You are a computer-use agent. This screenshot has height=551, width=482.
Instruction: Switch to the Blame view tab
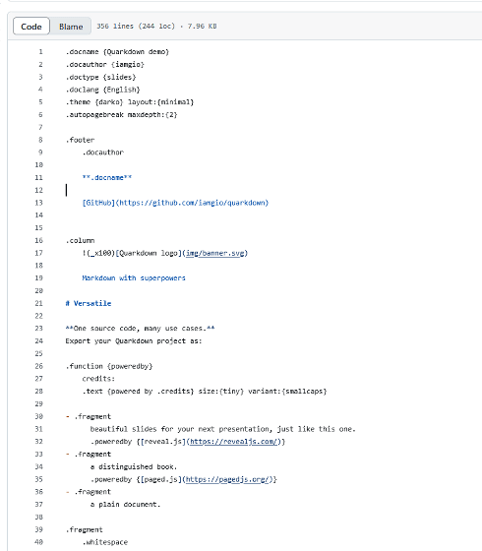click(71, 27)
